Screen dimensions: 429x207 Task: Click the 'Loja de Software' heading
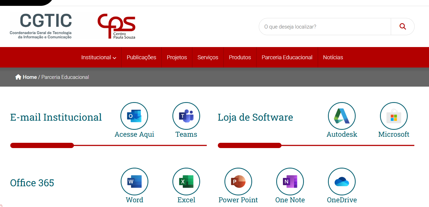pyautogui.click(x=255, y=117)
